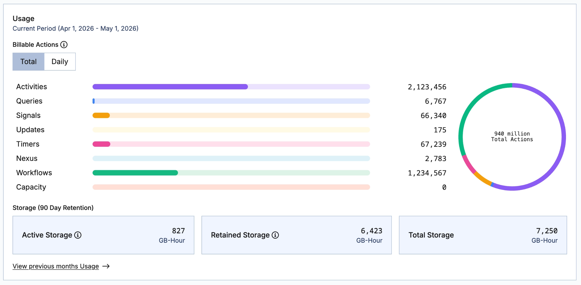Click the value 1,234,567

click(x=427, y=173)
